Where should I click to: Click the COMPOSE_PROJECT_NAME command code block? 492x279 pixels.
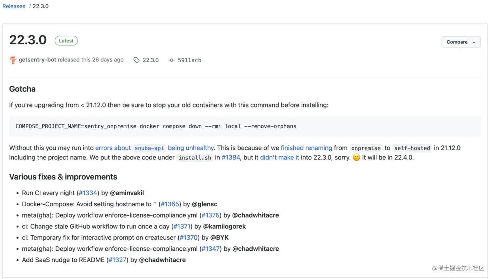(x=245, y=126)
